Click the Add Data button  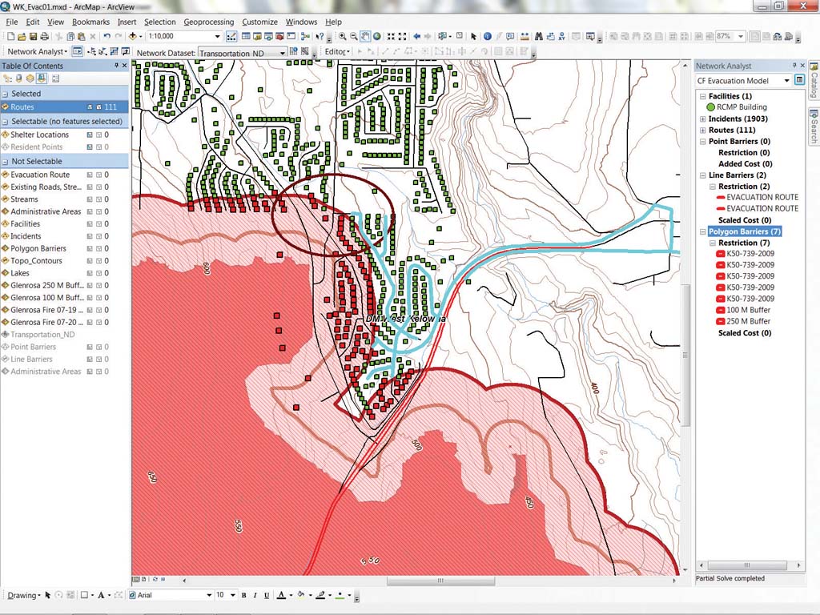point(133,37)
